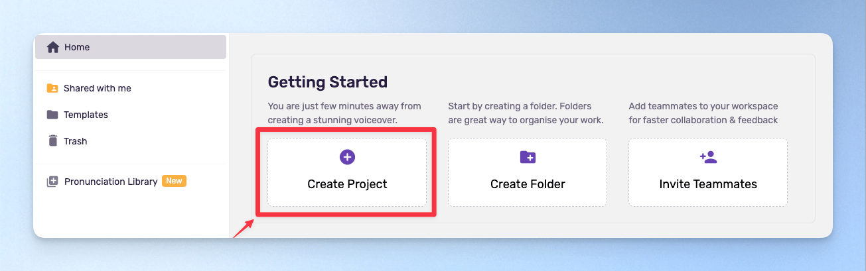Open Shared with me section
Screen dimensions: 866x271
(98, 88)
